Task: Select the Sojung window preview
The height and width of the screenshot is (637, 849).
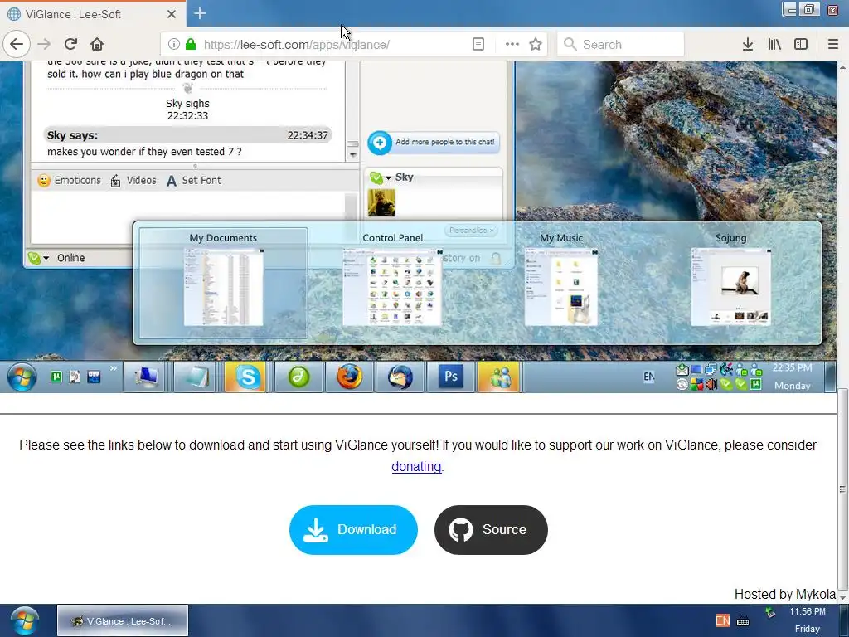Action: (731, 284)
